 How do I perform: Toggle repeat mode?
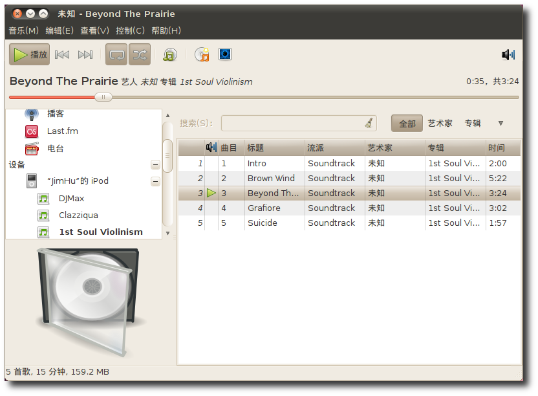click(116, 54)
